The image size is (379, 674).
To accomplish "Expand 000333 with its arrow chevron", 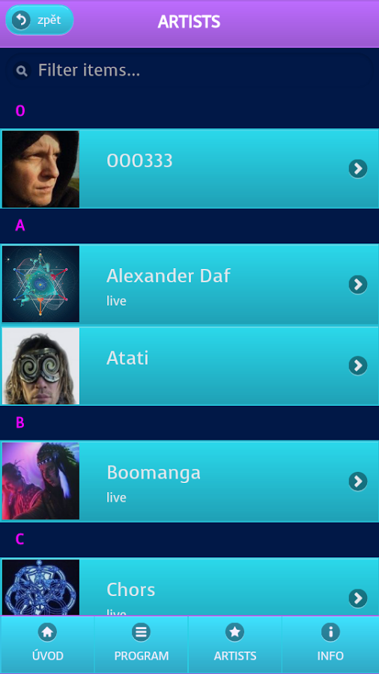I will pos(358,169).
